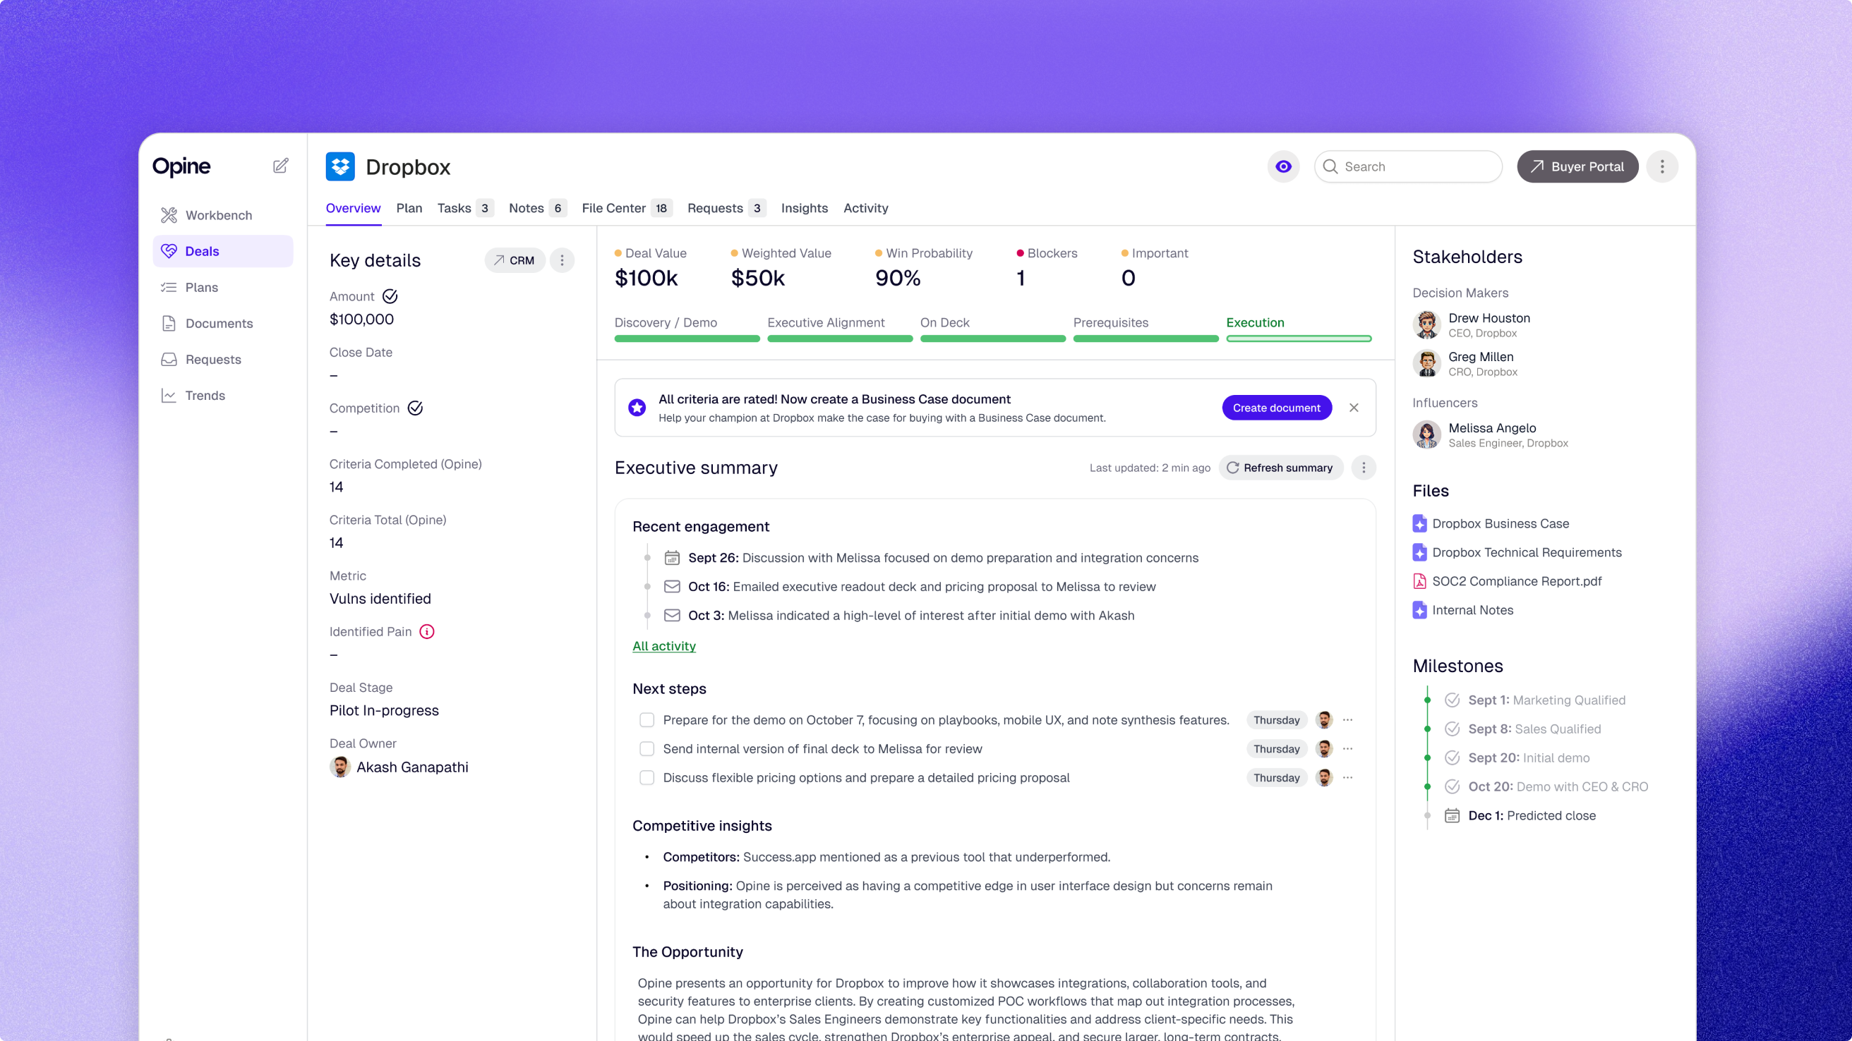
Task: Click the Documents sidebar icon
Action: point(169,323)
